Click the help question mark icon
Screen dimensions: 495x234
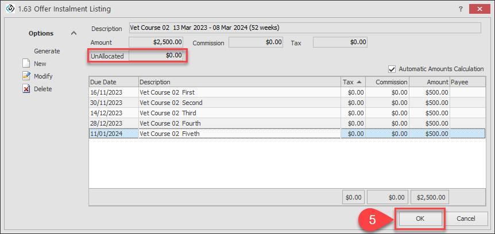(461, 9)
